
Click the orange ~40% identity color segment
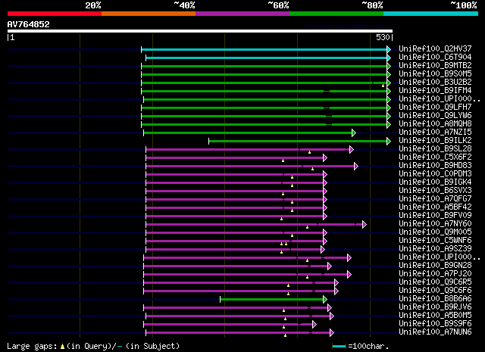pos(149,14)
